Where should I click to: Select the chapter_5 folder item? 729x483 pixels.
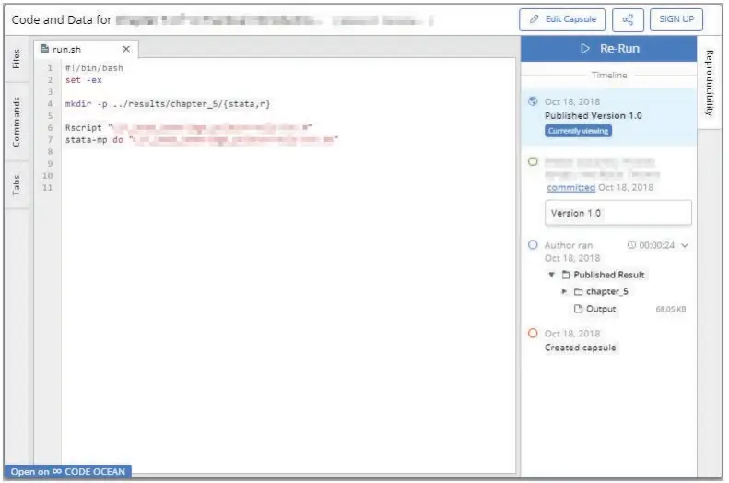click(x=601, y=291)
